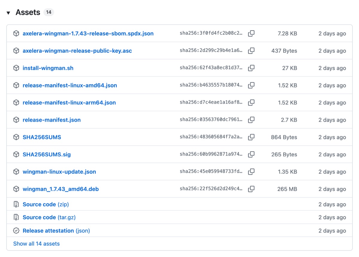The width and height of the screenshot is (359, 257).
Task: Select hash text sha256:483605684f7a2a…
Action: pyautogui.click(x=211, y=137)
